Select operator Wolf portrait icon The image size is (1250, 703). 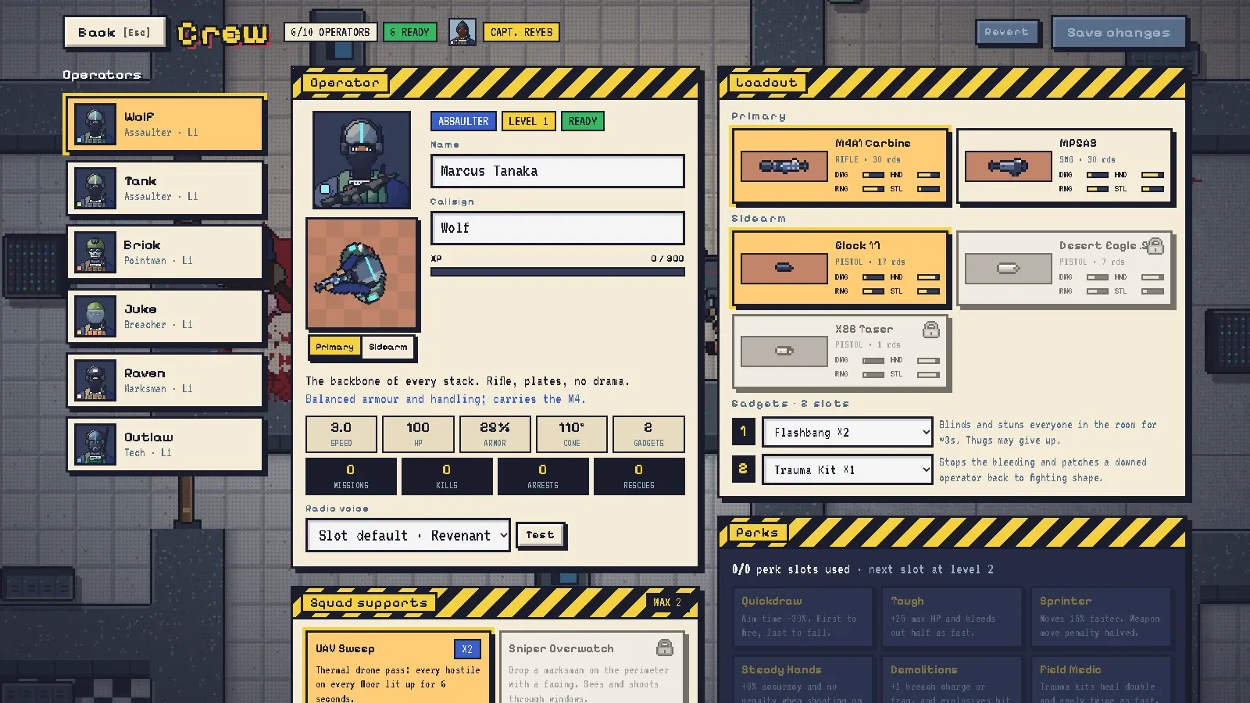95,124
